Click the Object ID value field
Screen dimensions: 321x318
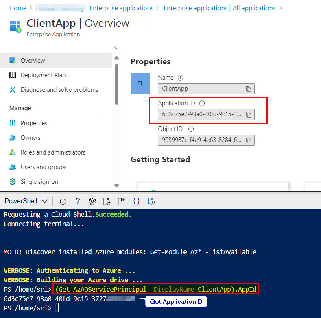coord(206,140)
